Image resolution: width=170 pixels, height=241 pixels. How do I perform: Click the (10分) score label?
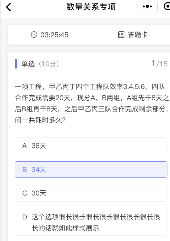(x=49, y=64)
